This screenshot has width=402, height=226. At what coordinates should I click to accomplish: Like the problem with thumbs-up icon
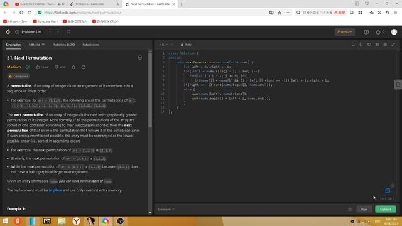tap(38, 67)
